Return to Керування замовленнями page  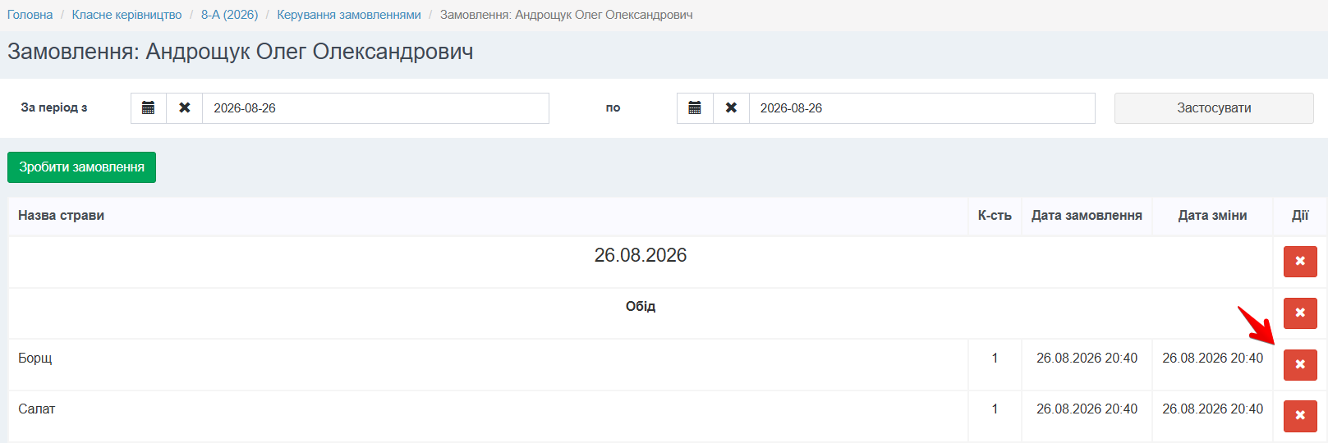(349, 15)
